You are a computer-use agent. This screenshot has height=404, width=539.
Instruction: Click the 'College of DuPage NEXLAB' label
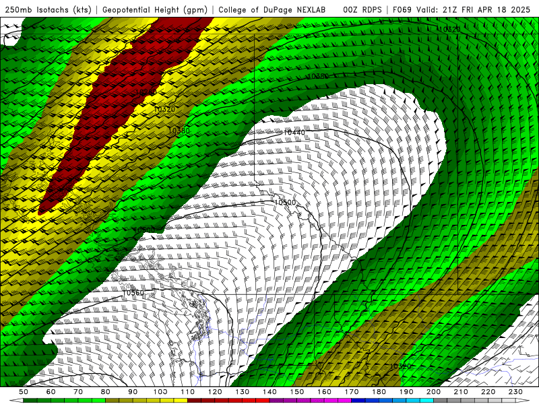click(x=272, y=9)
